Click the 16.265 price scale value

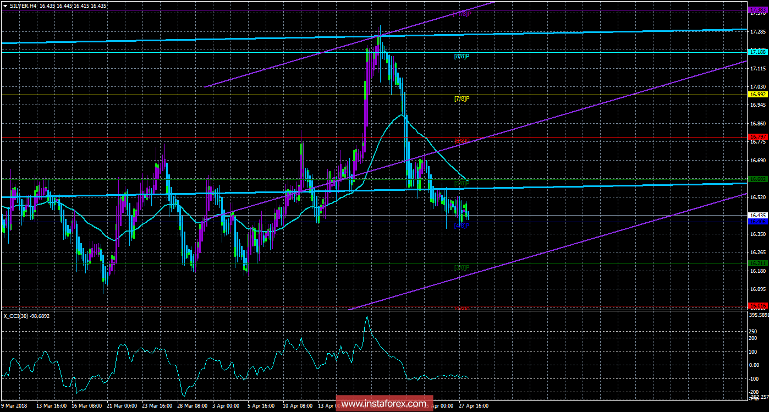[757, 252]
